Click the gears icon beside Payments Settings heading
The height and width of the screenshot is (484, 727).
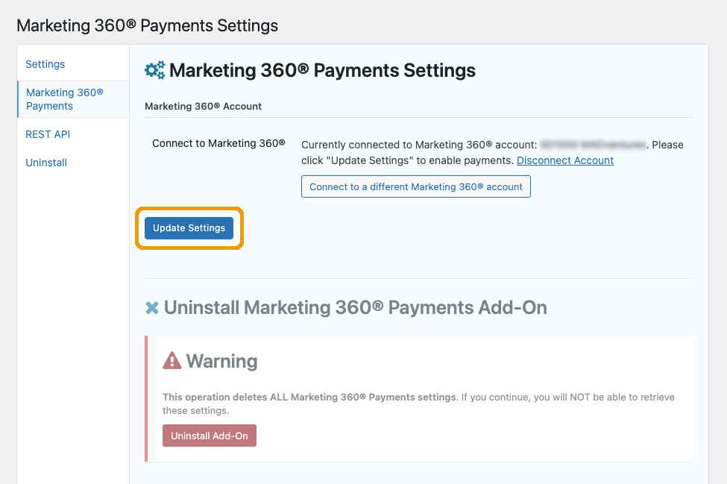155,70
